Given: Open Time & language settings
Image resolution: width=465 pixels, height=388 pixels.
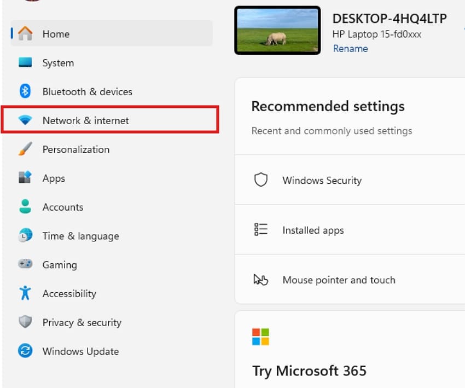Looking at the screenshot, I should (x=112, y=235).
